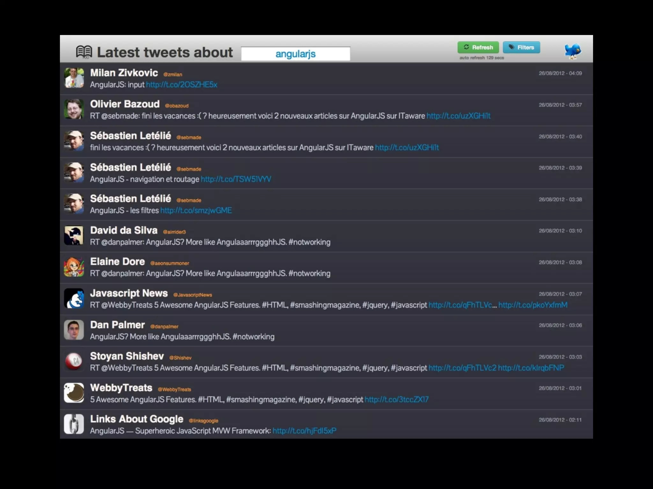Click the angularjs search input field
Screen dimensions: 653x489
tap(295, 54)
